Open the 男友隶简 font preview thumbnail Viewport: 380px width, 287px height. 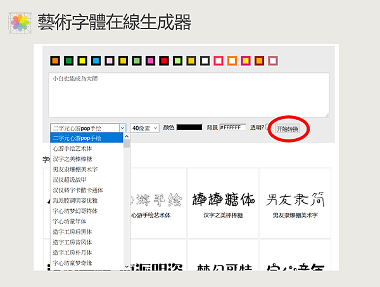pos(295,200)
